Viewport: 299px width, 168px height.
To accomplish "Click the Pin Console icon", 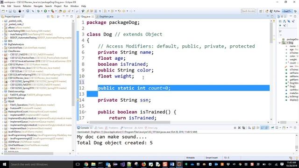I will [x=272, y=128].
